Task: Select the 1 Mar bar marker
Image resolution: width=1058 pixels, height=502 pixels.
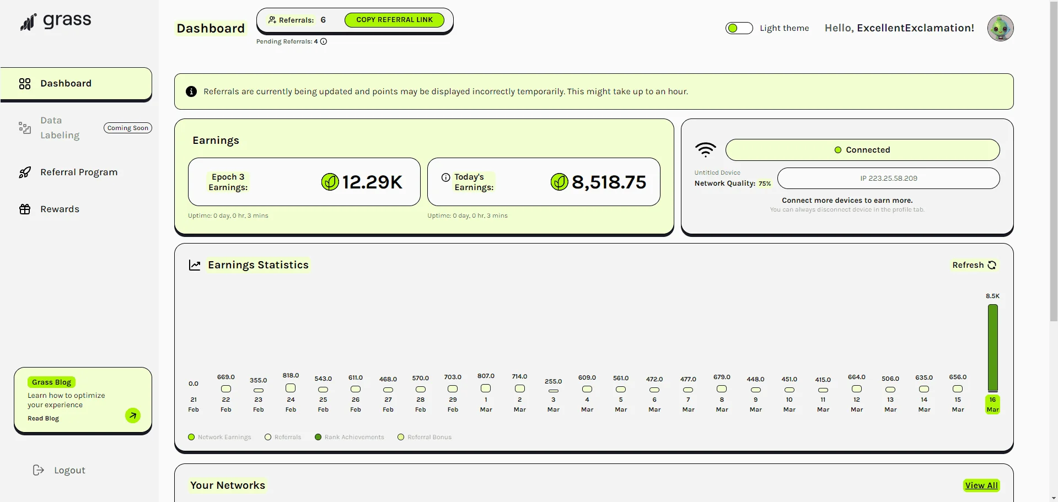Action: tap(486, 388)
